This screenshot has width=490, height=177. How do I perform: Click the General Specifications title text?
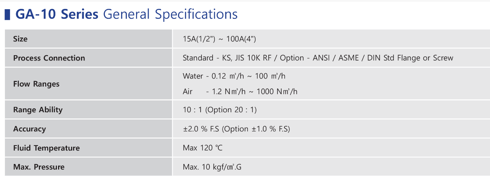[171, 15]
